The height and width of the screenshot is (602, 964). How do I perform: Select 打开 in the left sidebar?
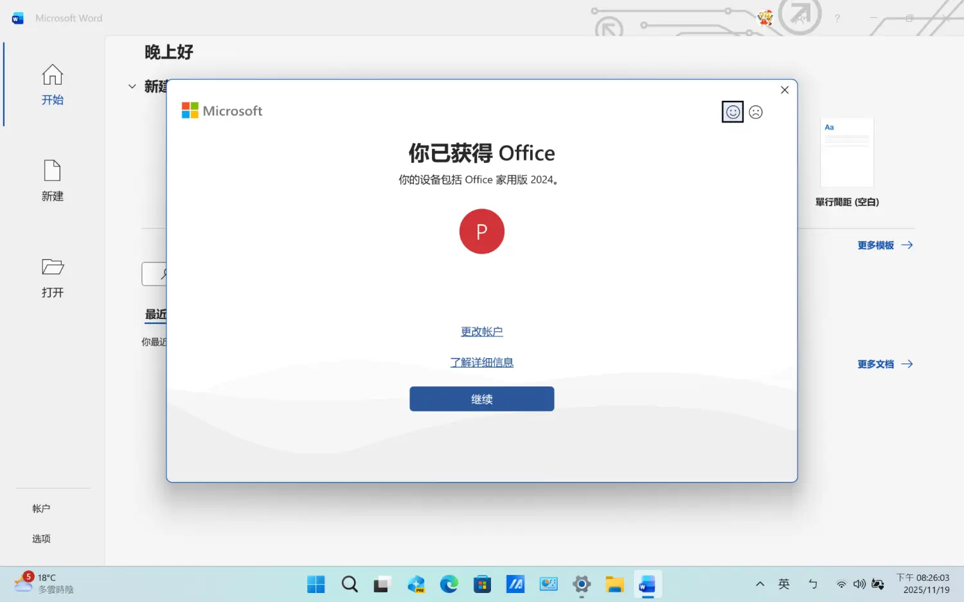coord(53,277)
